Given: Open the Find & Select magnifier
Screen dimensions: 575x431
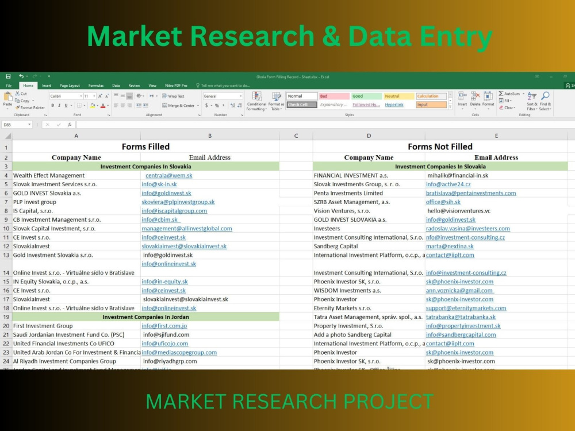Looking at the screenshot, I should tap(545, 102).
